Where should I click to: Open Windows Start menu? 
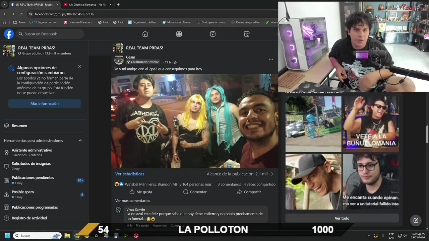(x=7, y=236)
